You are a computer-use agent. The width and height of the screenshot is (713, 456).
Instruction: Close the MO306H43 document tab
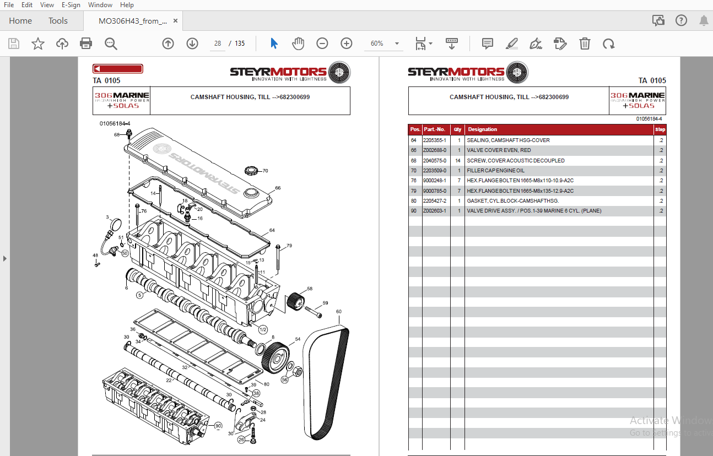[x=176, y=21]
